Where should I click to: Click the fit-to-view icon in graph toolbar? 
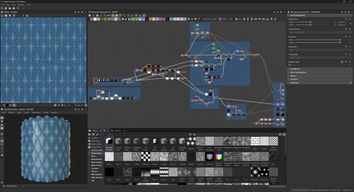90,16
